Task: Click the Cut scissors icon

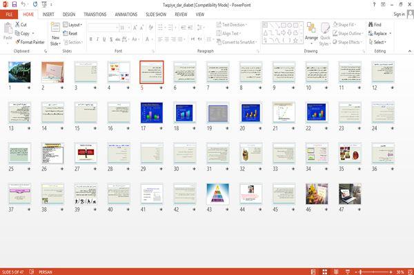Action: coord(17,25)
